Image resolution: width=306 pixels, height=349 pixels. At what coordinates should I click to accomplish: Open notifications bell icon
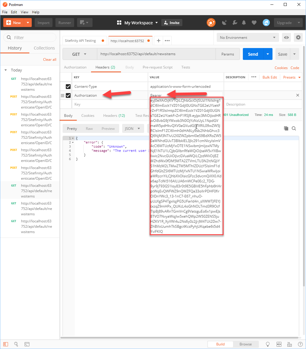(x=244, y=23)
